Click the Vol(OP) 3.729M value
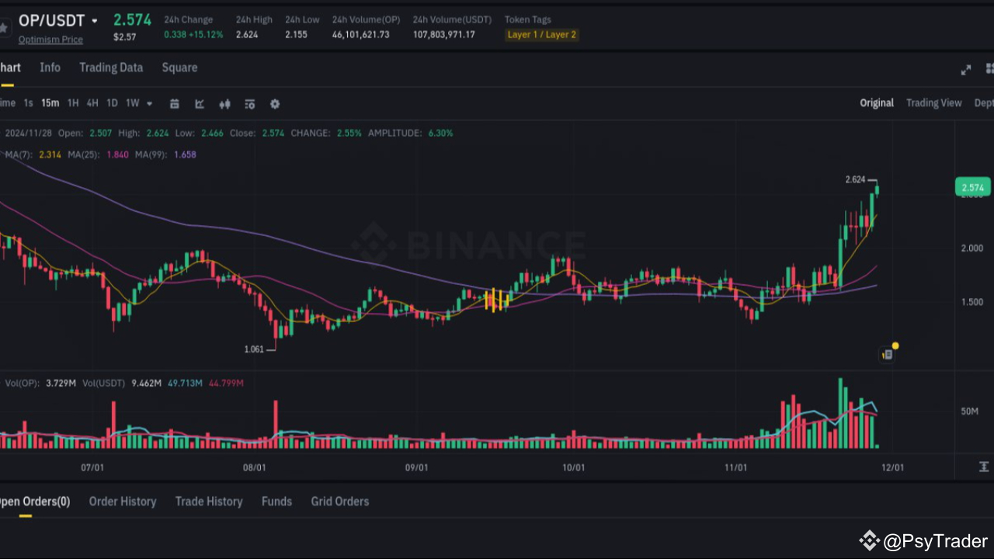The height and width of the screenshot is (559, 994). 61,383
